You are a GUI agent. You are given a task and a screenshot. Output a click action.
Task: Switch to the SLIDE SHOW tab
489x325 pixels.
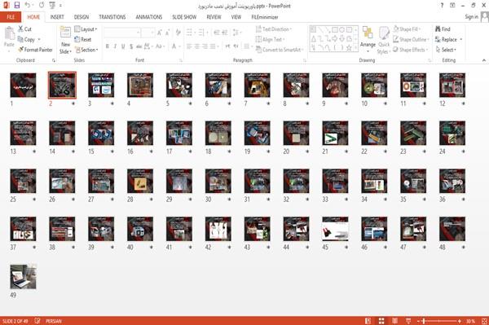coord(184,17)
